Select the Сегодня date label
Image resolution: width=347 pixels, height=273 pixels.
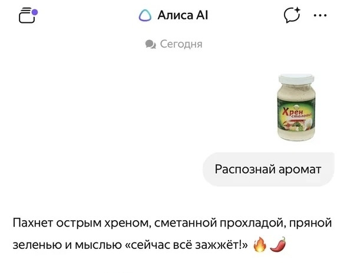pyautogui.click(x=181, y=44)
